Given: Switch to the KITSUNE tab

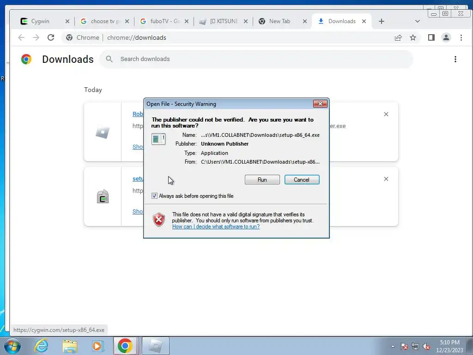Looking at the screenshot, I should pos(224,21).
